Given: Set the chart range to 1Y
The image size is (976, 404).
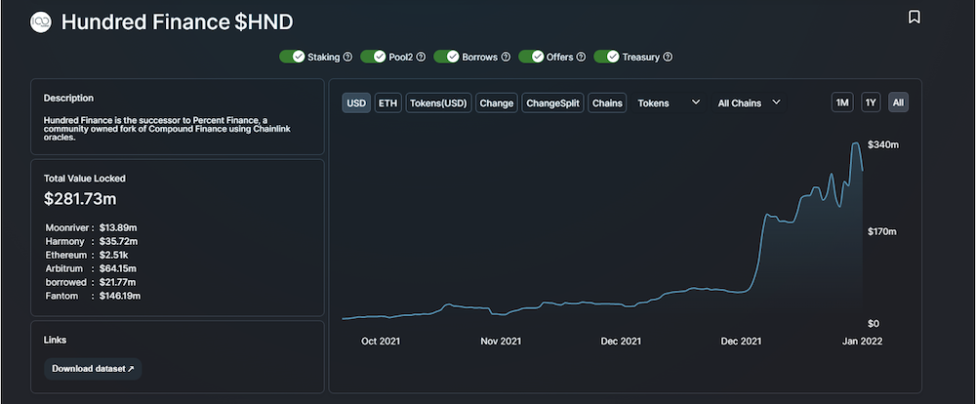Looking at the screenshot, I should [871, 102].
